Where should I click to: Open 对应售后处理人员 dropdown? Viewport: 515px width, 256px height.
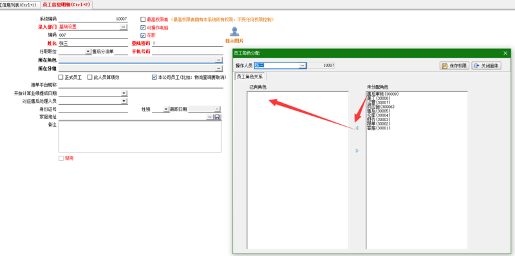click(x=124, y=101)
